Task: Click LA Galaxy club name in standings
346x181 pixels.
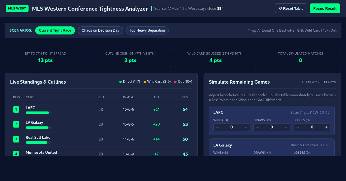Action: click(x=34, y=123)
